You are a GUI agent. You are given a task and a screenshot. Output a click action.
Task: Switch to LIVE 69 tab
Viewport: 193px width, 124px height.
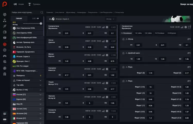click(36, 19)
